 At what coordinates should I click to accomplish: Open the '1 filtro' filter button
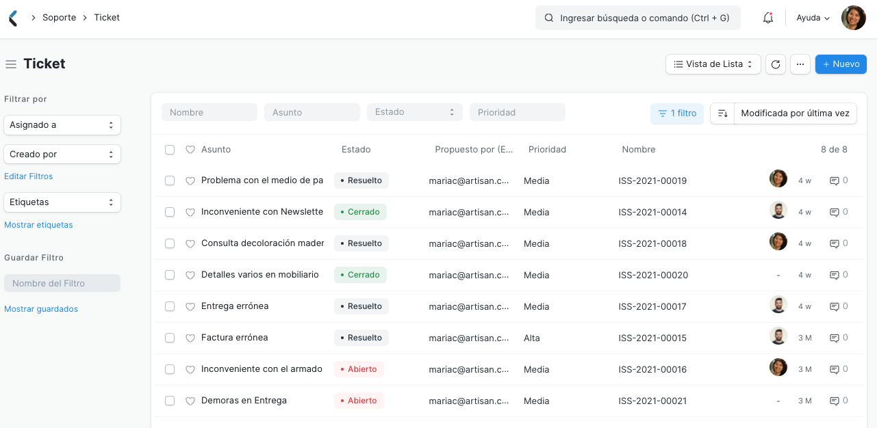point(677,113)
